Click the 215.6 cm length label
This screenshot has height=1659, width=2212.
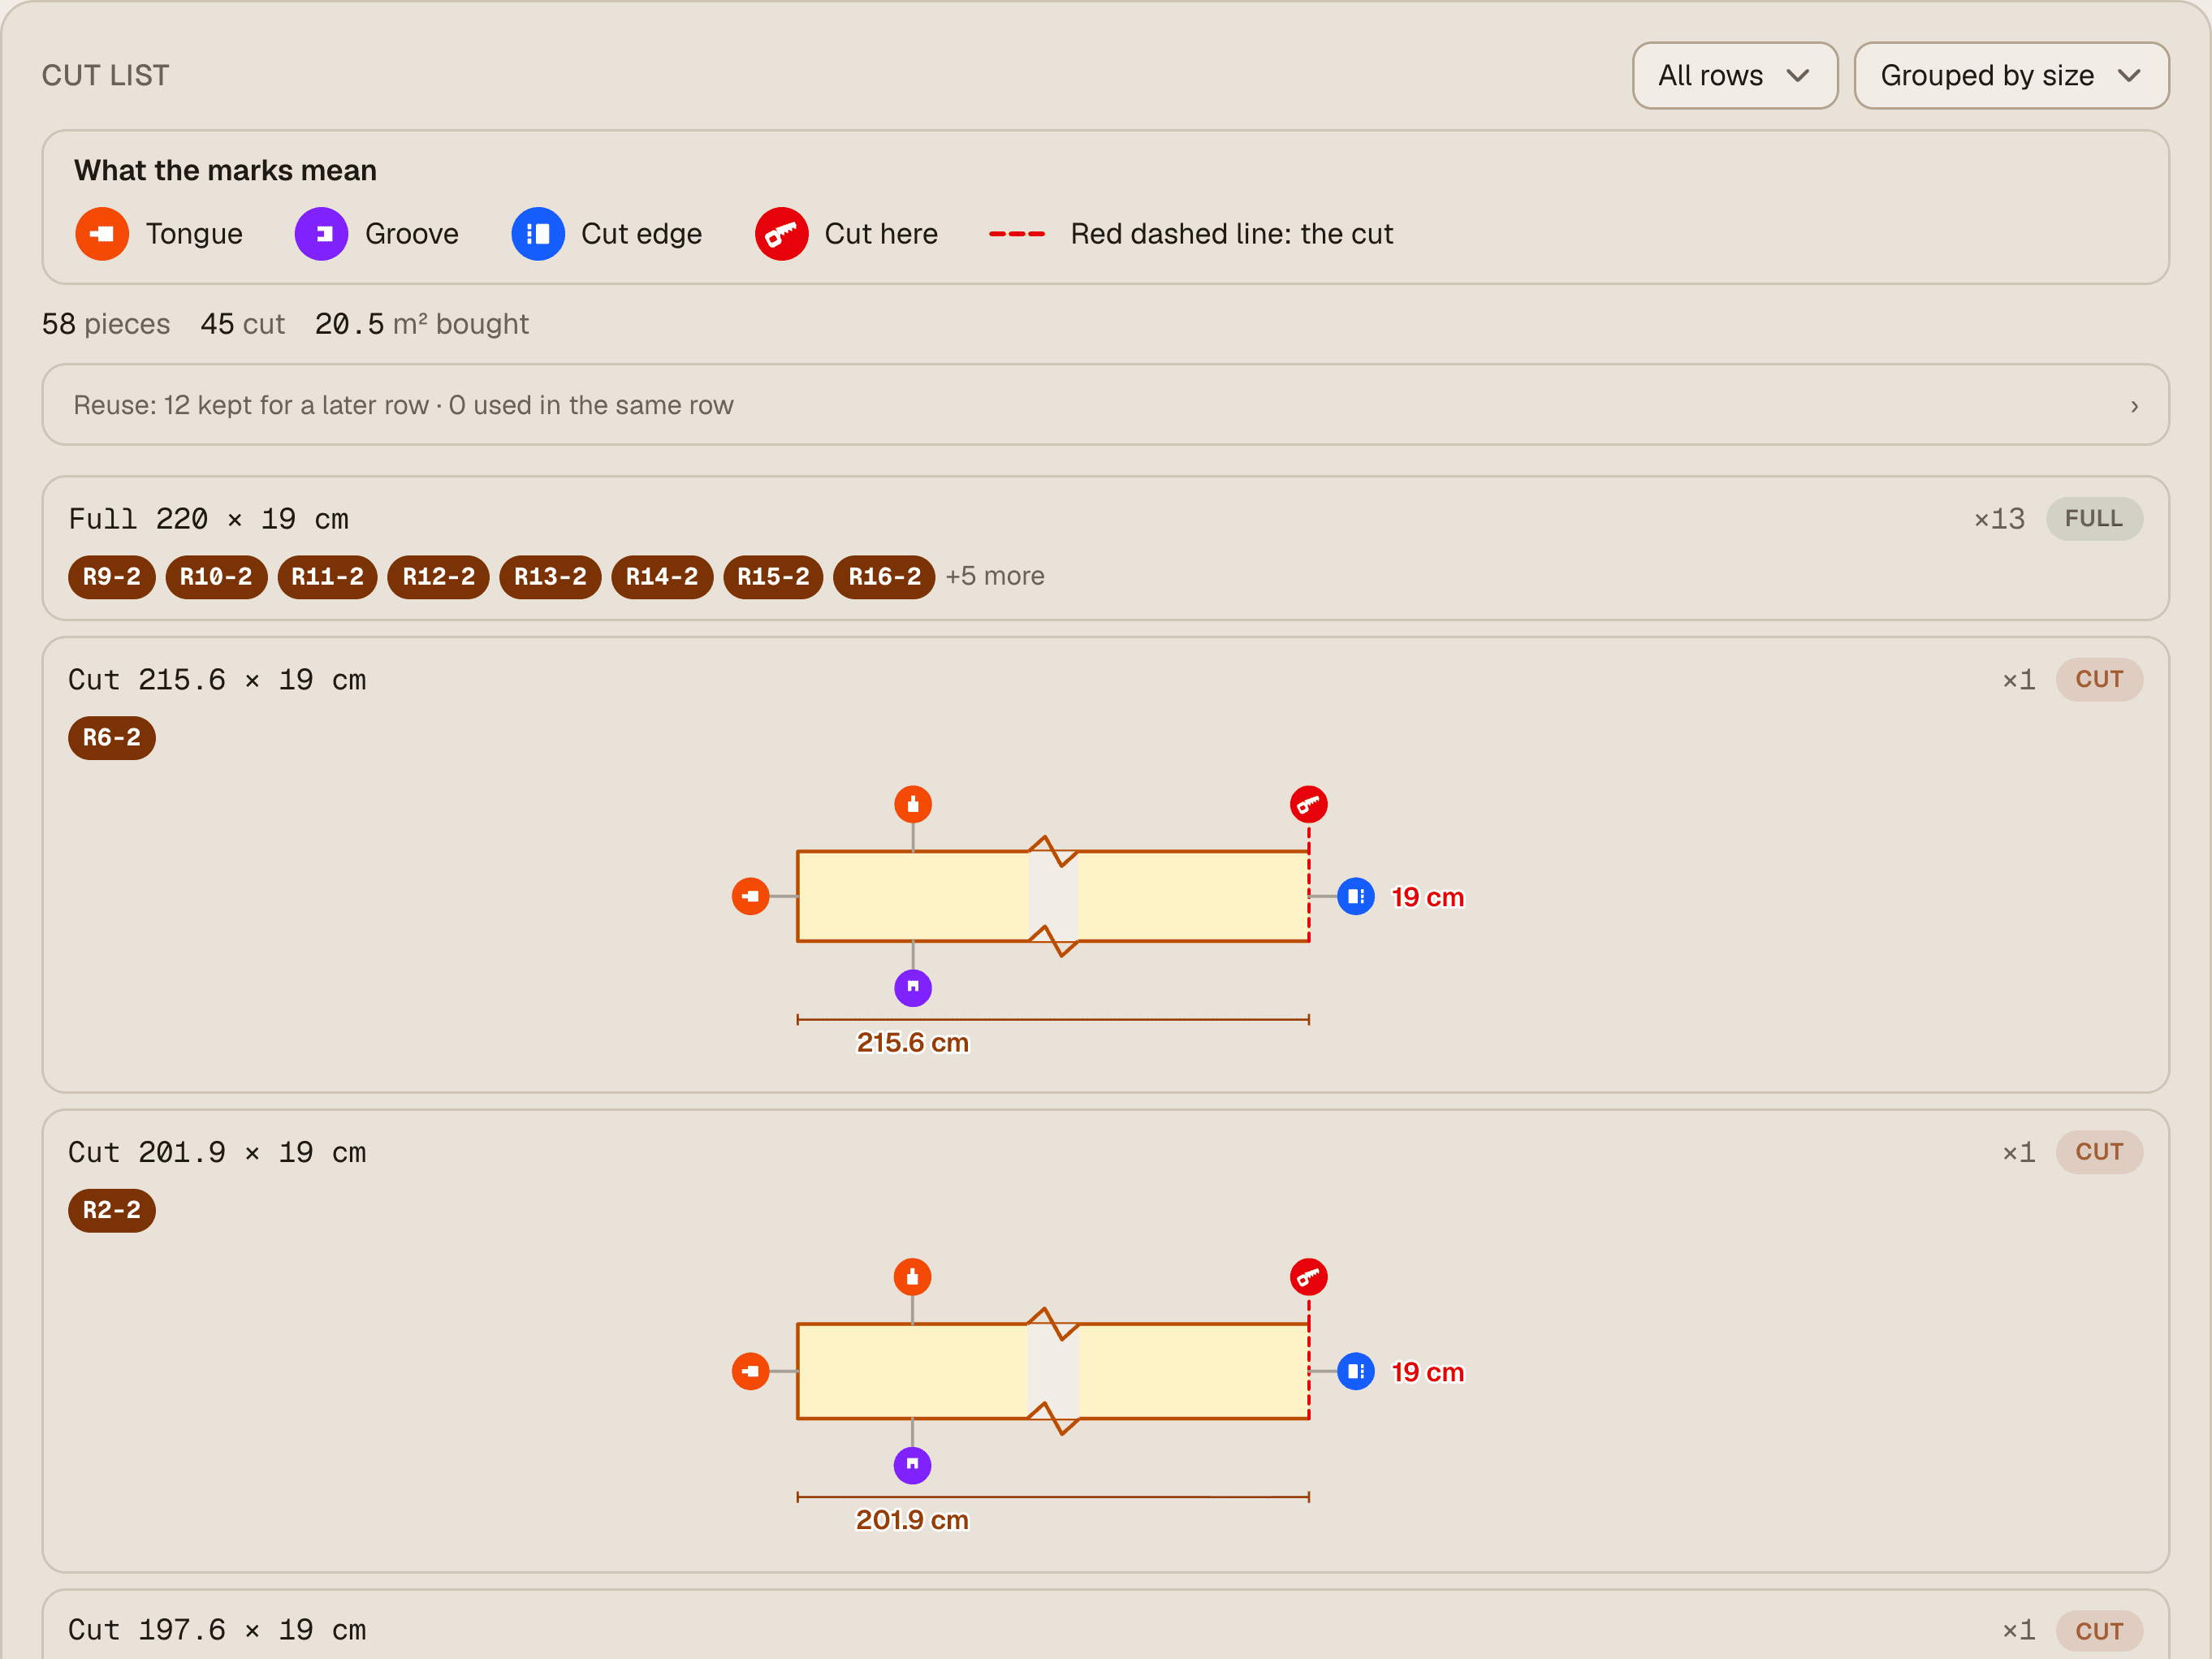tap(912, 1043)
